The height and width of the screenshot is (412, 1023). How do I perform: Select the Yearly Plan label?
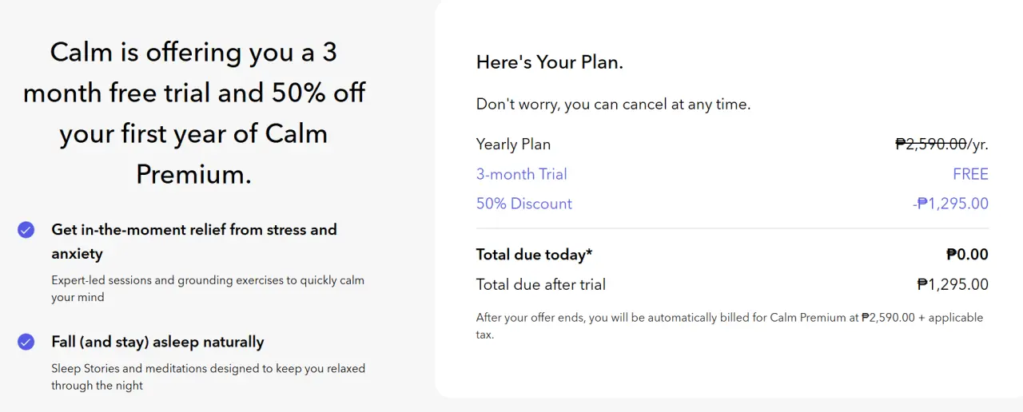pyautogui.click(x=513, y=145)
